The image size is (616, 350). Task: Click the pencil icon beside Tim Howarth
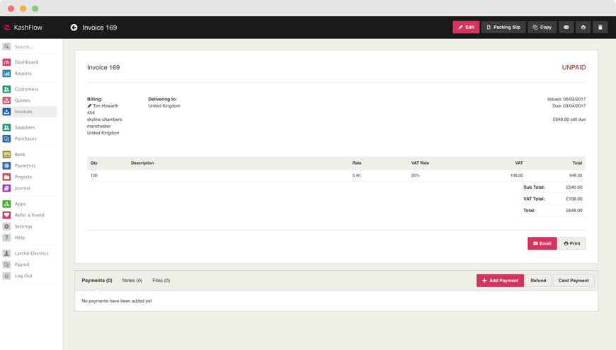point(89,106)
